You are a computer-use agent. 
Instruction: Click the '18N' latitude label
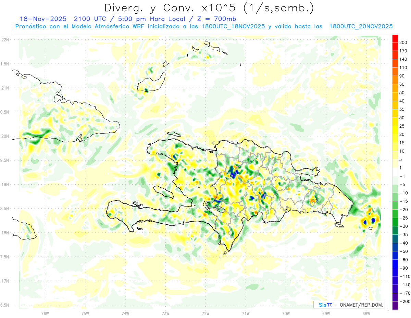click(x=5, y=233)
